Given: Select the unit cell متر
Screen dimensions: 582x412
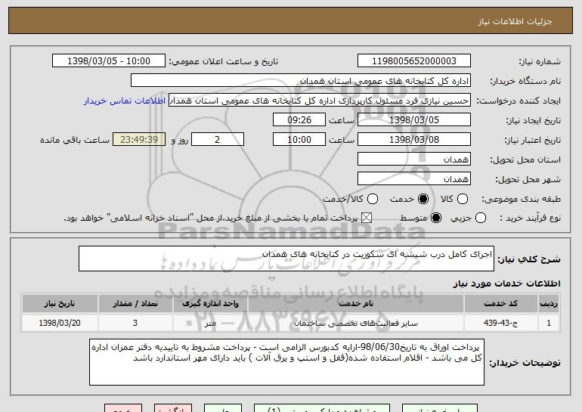Looking at the screenshot, I should pos(210,323).
